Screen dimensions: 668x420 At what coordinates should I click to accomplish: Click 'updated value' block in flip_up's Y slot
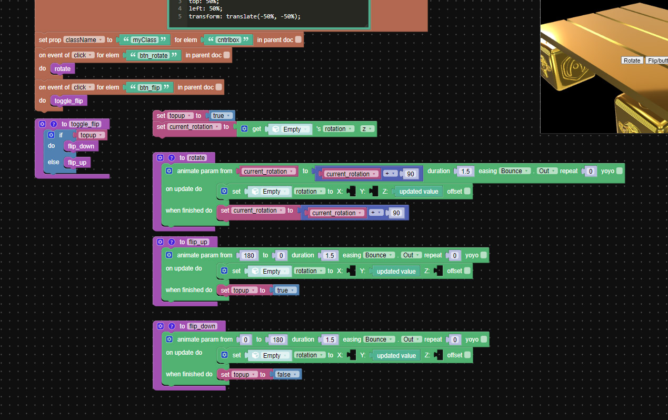[396, 272]
